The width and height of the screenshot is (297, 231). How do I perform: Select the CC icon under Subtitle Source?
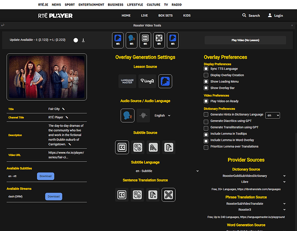[x=122, y=147]
